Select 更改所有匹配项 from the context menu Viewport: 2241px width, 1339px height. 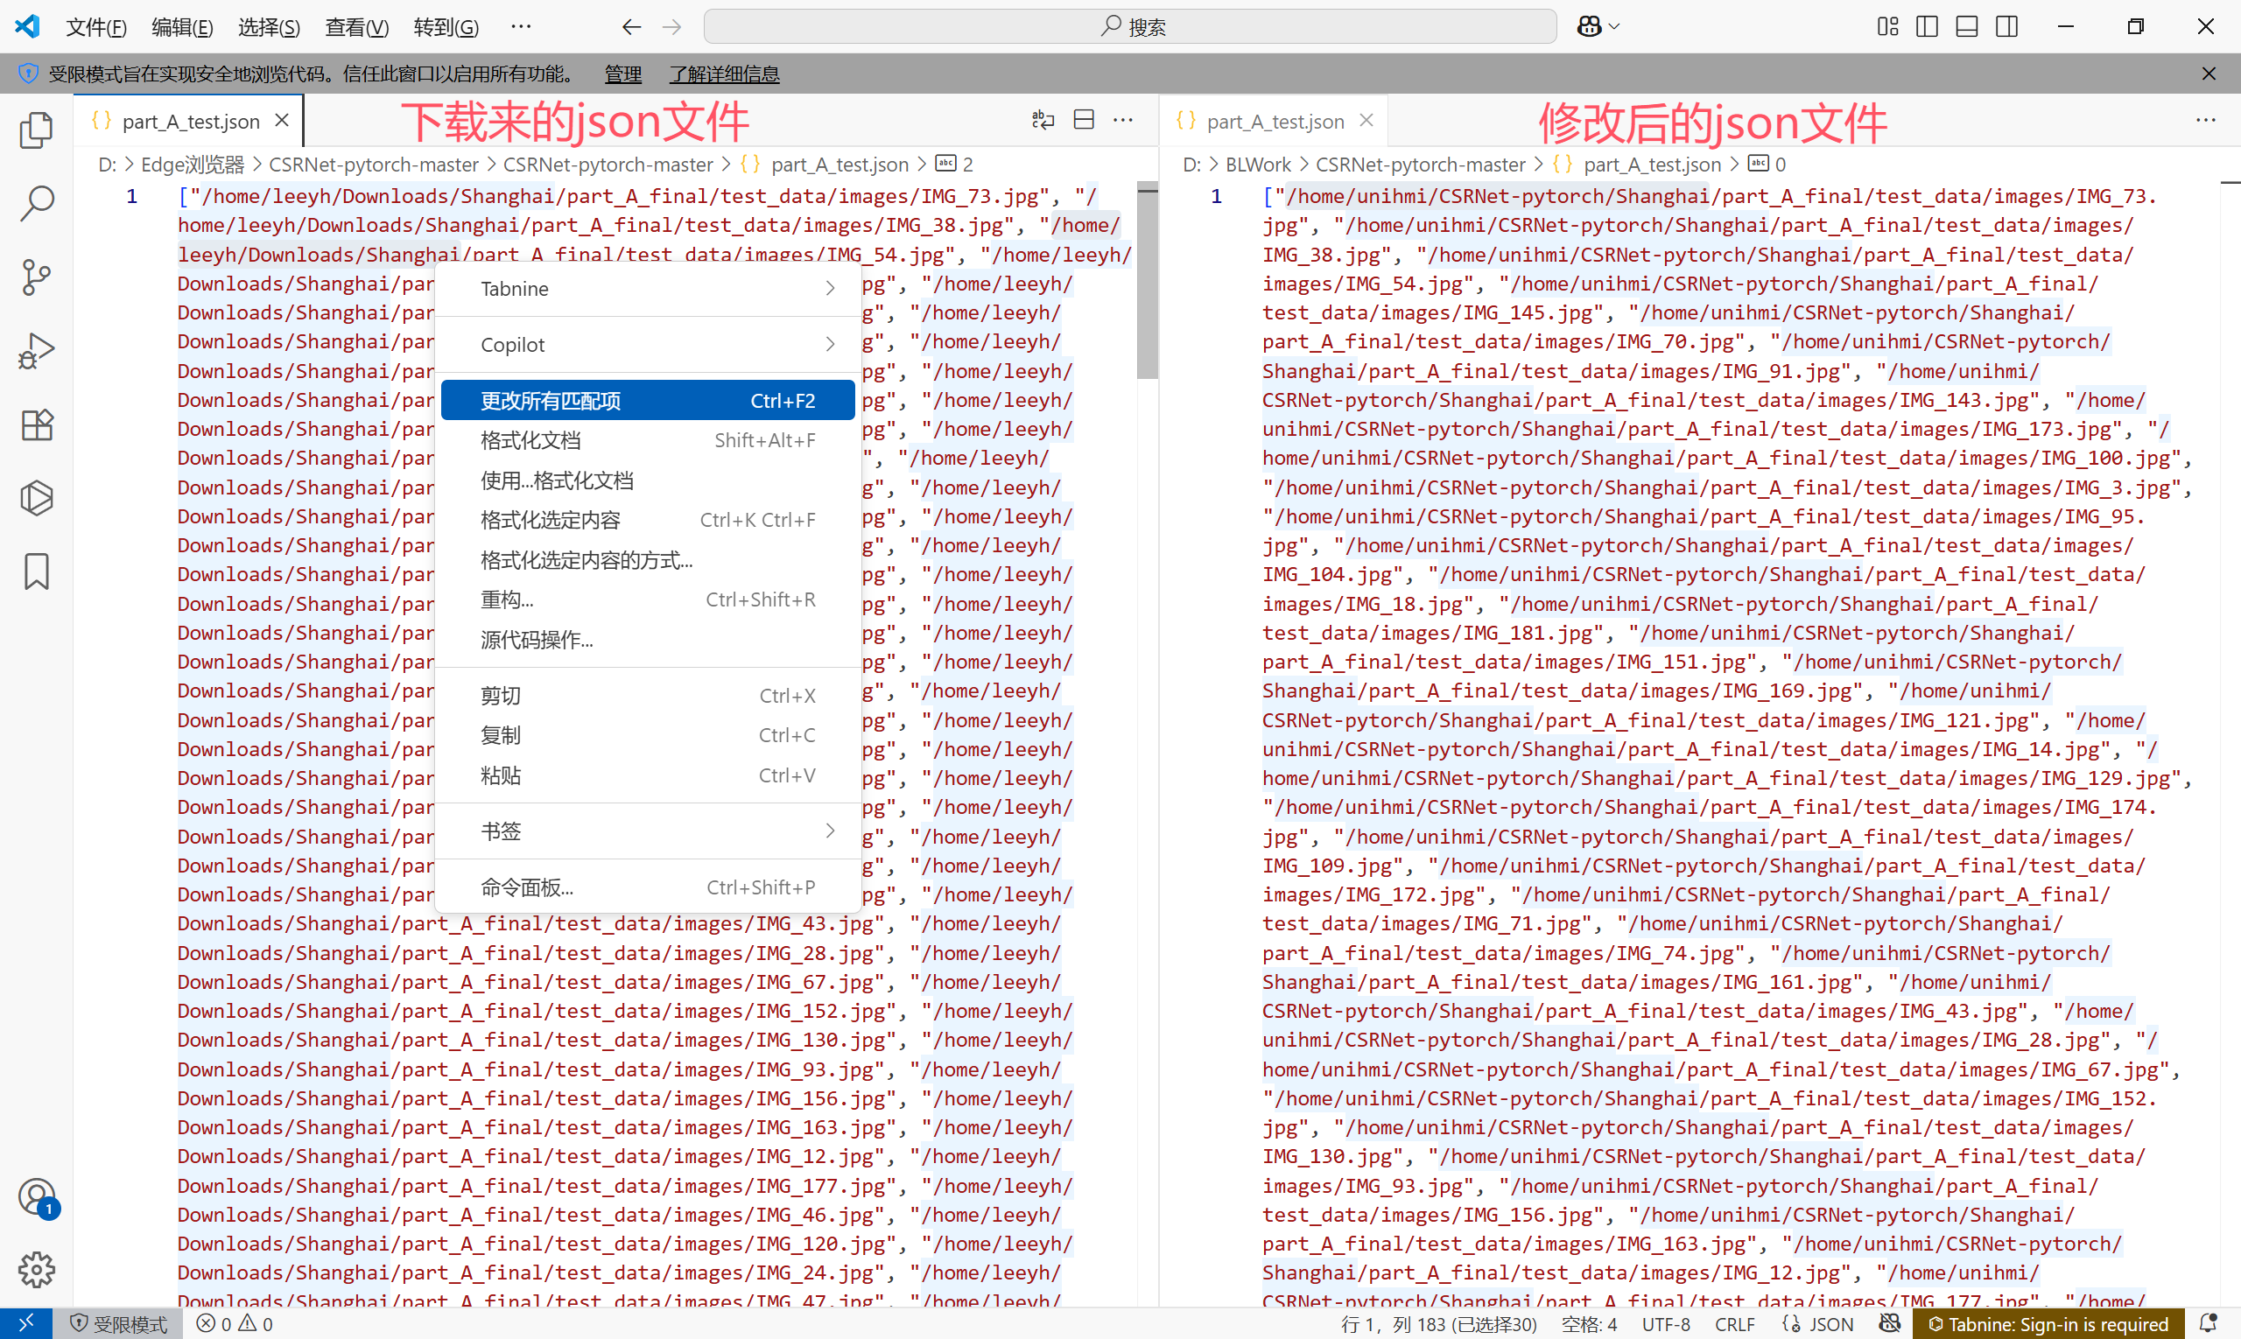(x=648, y=400)
